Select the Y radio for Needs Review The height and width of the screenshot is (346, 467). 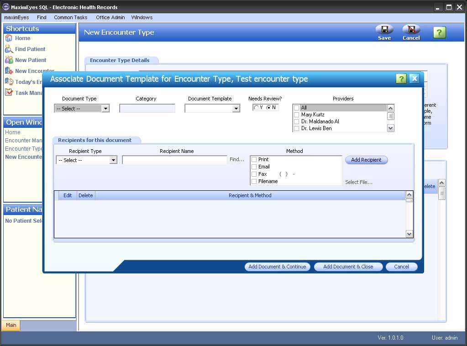tap(256, 107)
